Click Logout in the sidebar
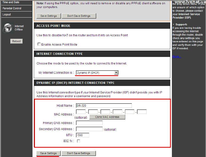The image size is (206, 157). click(x=7, y=14)
